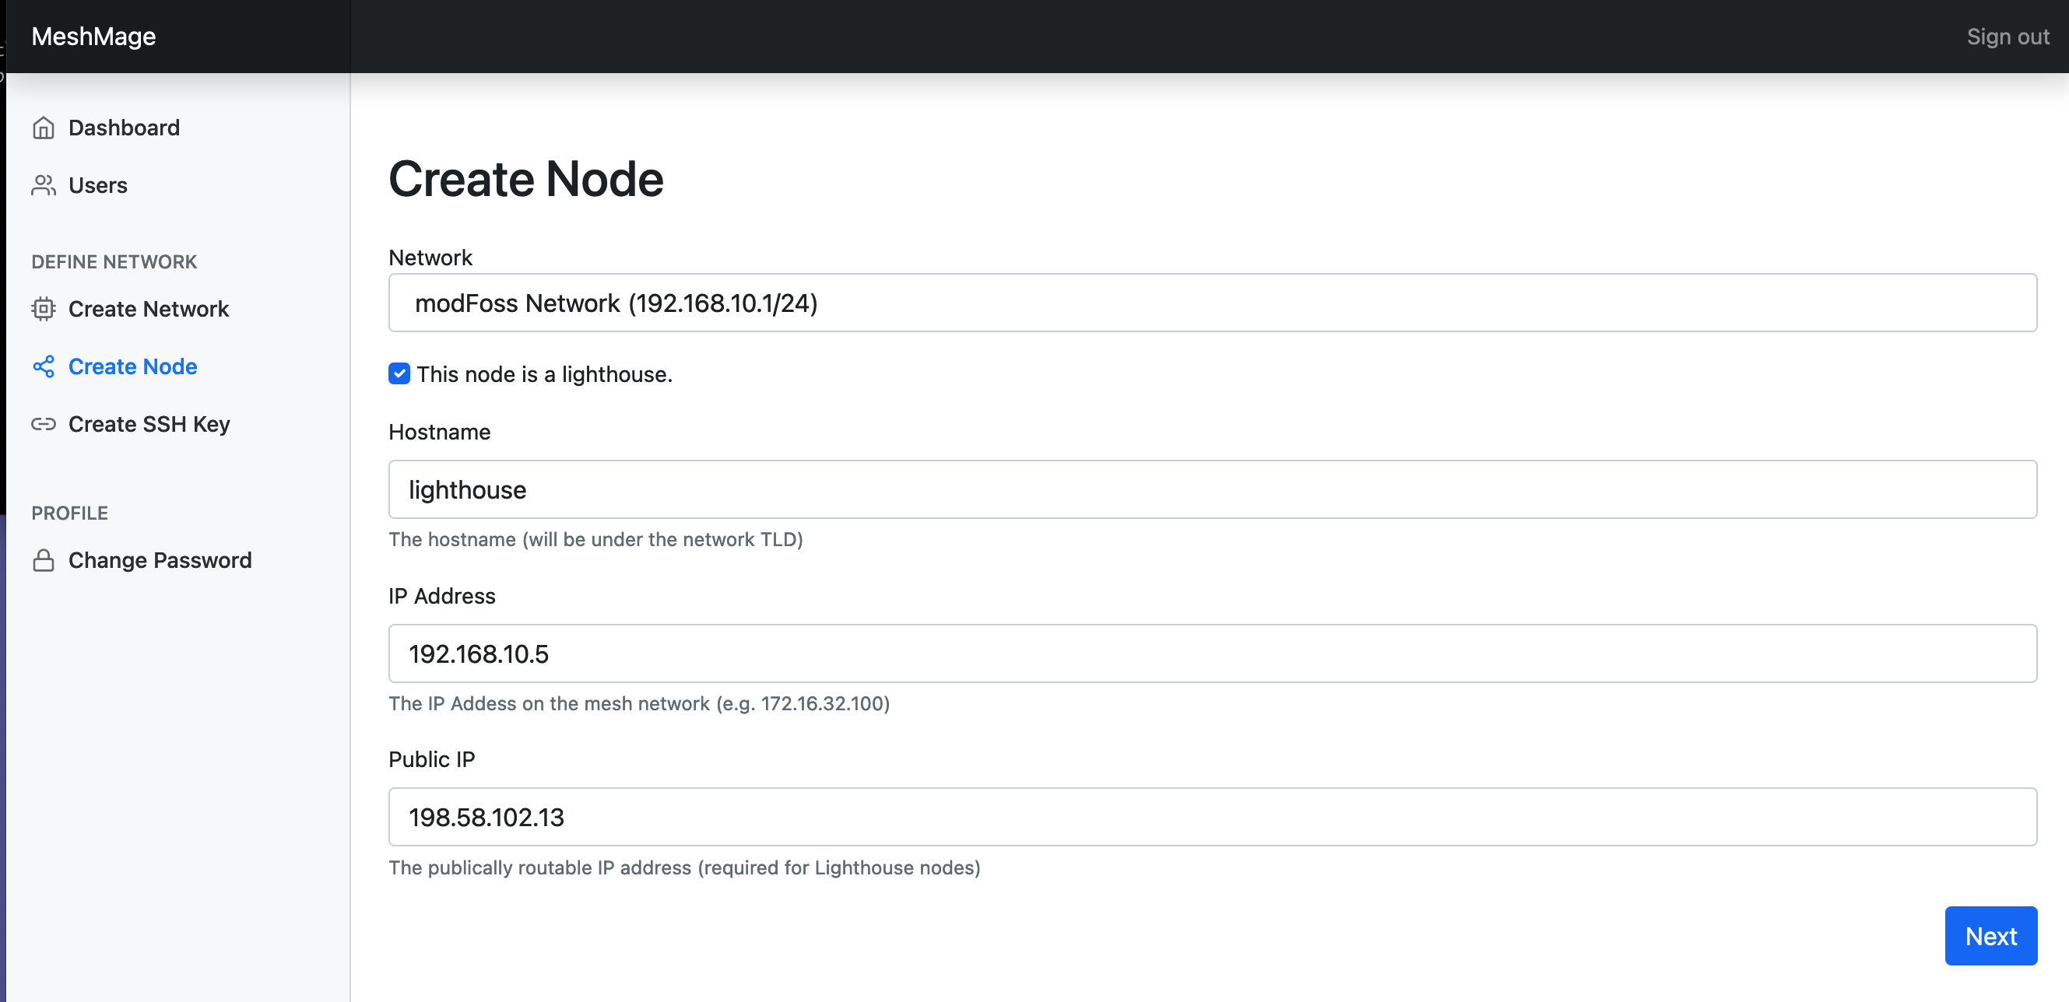Click the Create Node share icon
Image resolution: width=2069 pixels, height=1002 pixels.
coord(44,367)
